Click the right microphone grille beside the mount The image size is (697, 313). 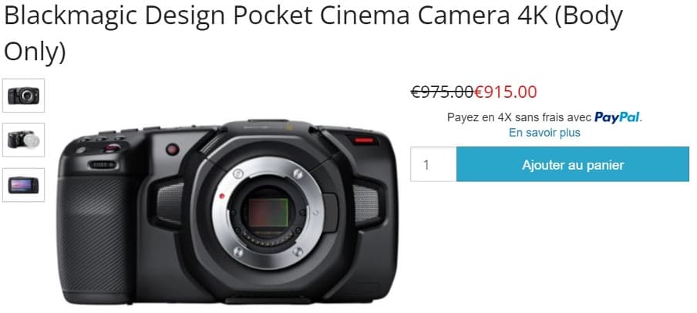point(365,204)
